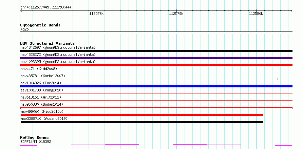Open the nsv950380 (Dogan2014) label
302x149 pixels.
[42, 104]
